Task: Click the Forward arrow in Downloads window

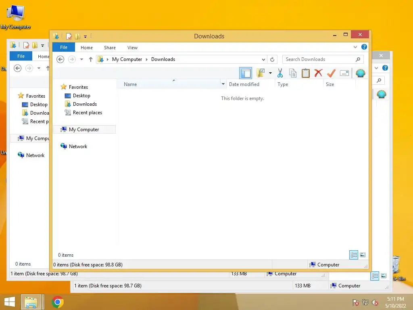Action: coord(72,59)
